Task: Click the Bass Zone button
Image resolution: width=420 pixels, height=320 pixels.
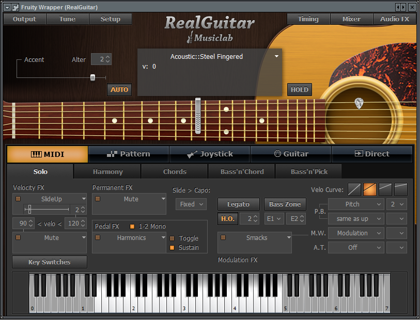Action: tap(285, 204)
